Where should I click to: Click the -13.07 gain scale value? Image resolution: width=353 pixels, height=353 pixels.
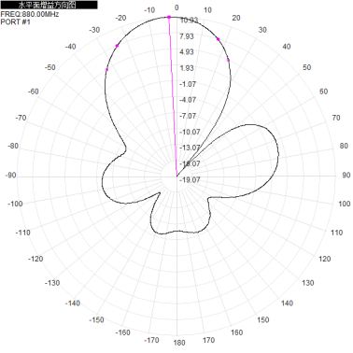coord(190,148)
